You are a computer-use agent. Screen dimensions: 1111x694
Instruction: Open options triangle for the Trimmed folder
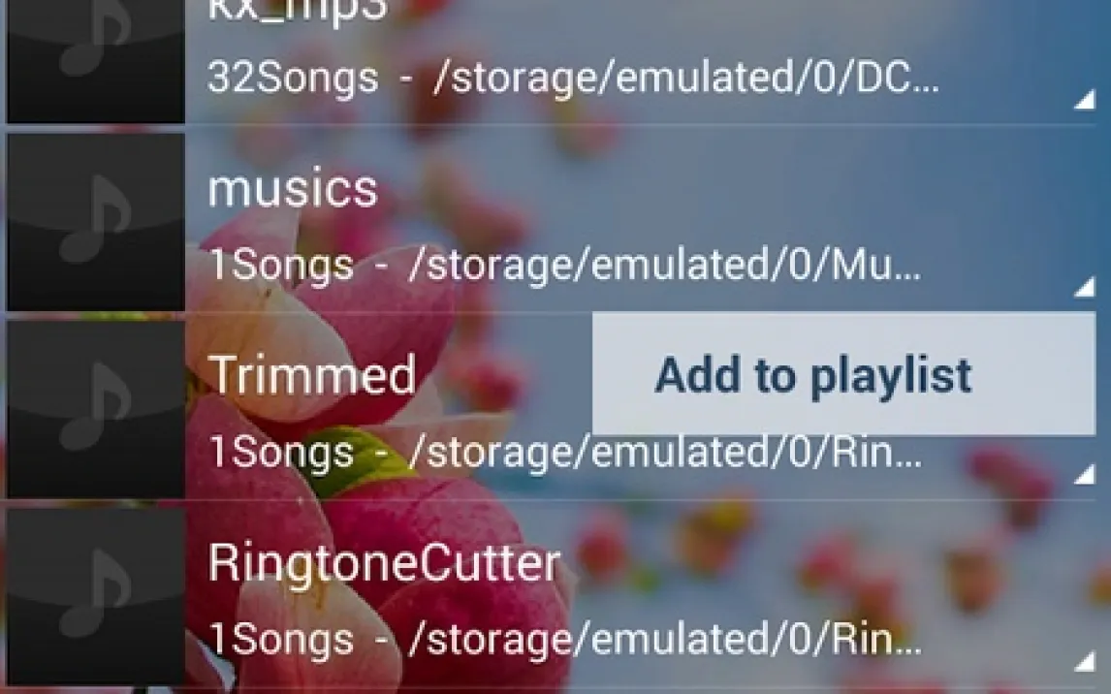point(1084,474)
